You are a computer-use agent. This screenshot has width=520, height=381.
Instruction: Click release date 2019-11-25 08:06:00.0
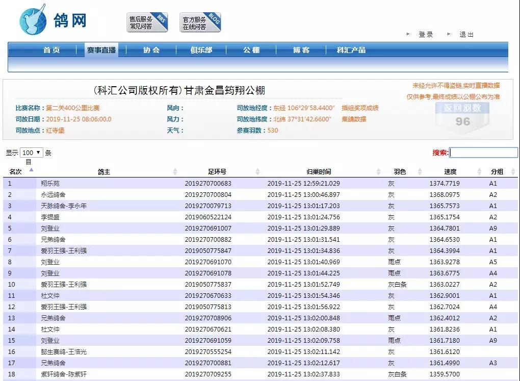click(79, 119)
